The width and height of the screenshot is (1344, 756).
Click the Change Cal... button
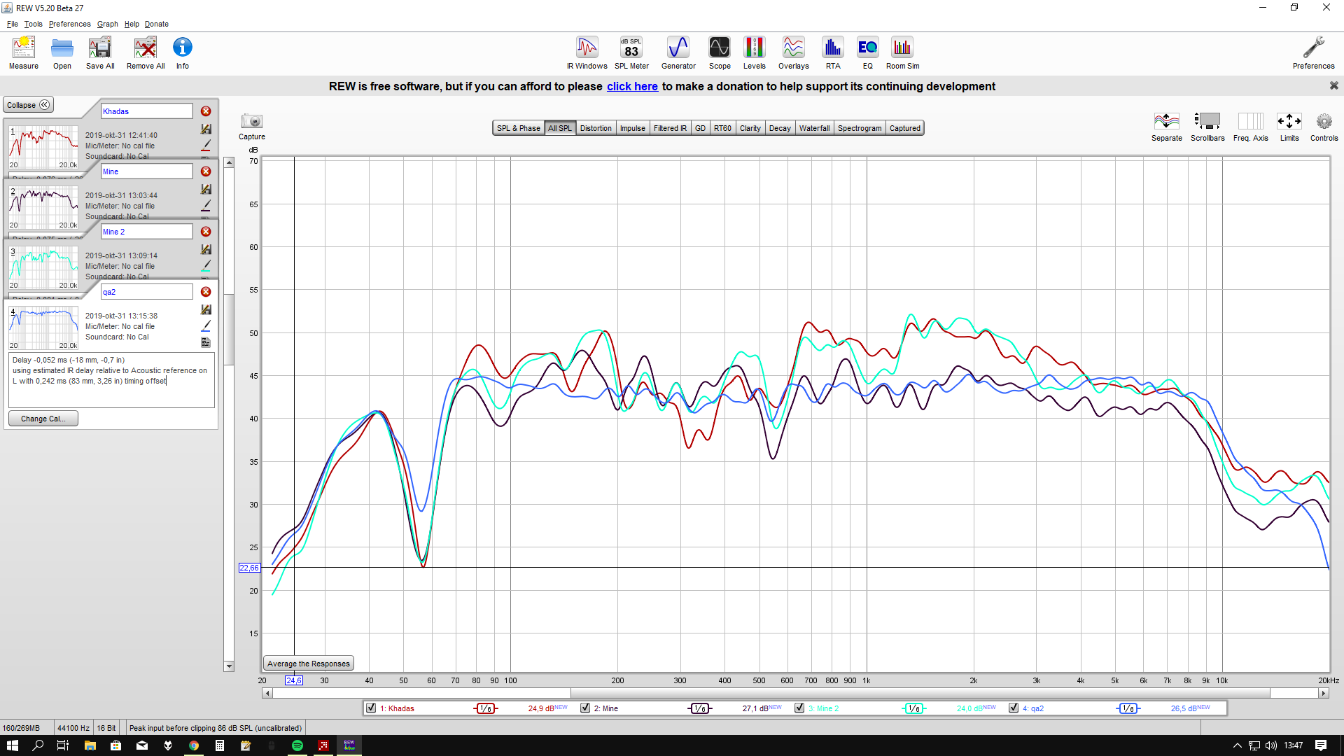[x=43, y=419]
